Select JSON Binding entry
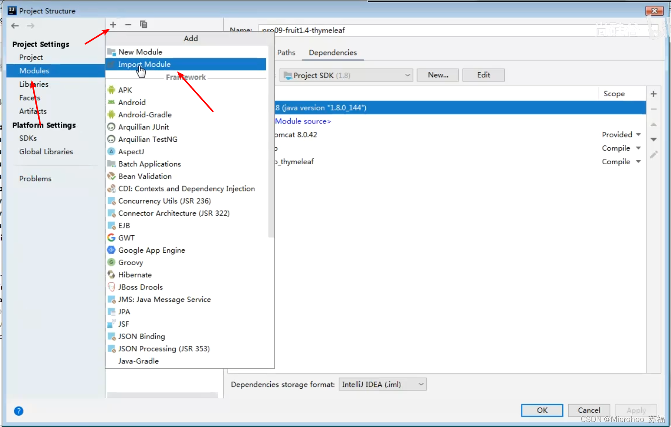The height and width of the screenshot is (427, 671). coord(186,336)
